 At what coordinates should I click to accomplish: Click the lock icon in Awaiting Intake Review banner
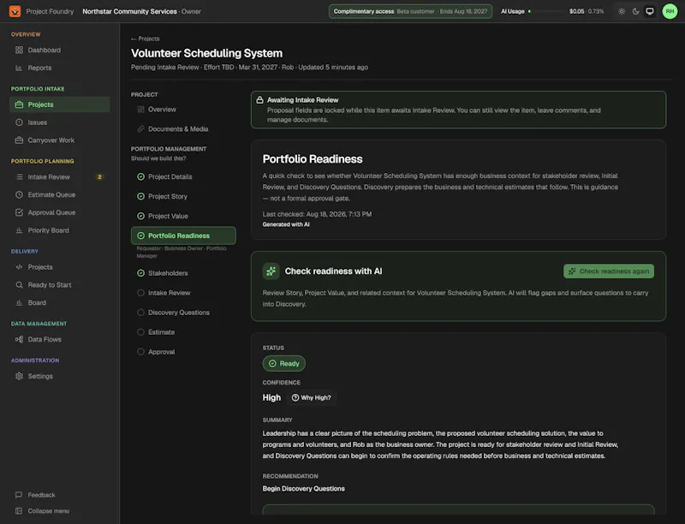click(x=259, y=100)
